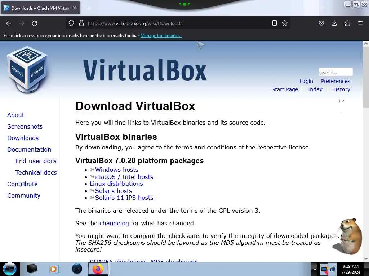
Task: Click the 'Download VirtualBox' heading
Action: 135,106
